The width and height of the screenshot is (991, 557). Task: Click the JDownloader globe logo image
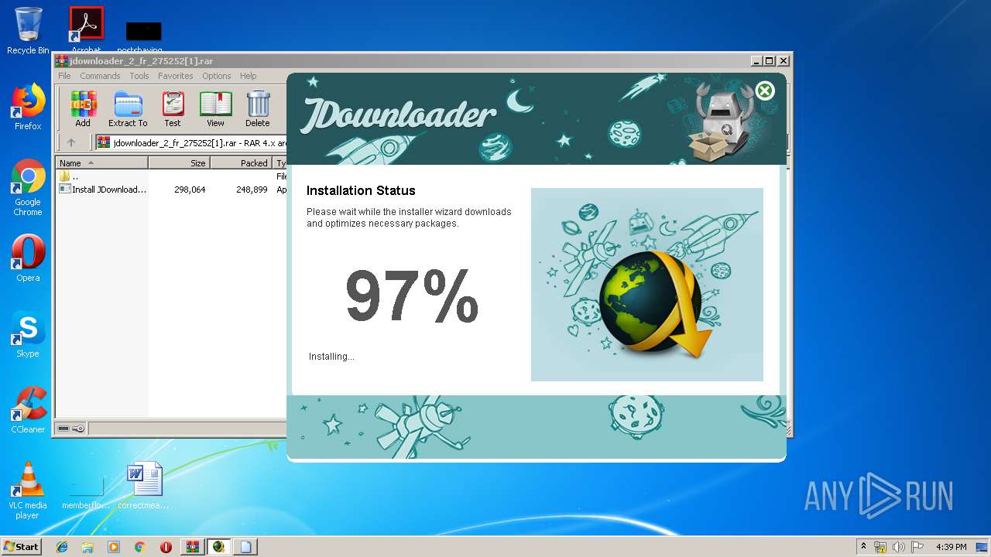pyautogui.click(x=657, y=304)
